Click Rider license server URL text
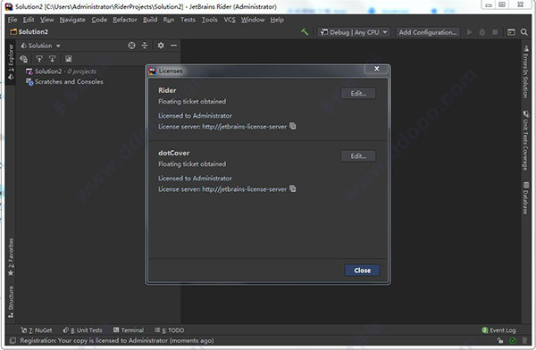Screen dimensions: 536x350 pos(245,127)
